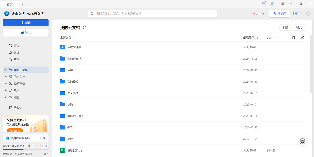Open the message notifications icon in title bar
Image resolution: width=314 pixels, height=157 pixels.
coord(272,4)
